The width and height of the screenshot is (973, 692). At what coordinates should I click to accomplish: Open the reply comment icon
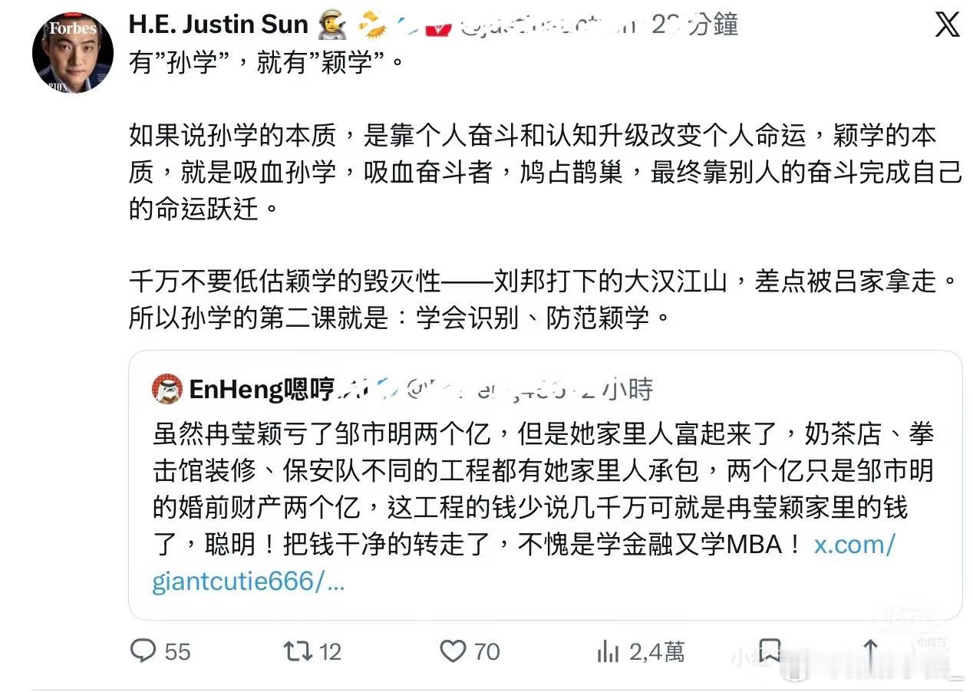click(143, 651)
